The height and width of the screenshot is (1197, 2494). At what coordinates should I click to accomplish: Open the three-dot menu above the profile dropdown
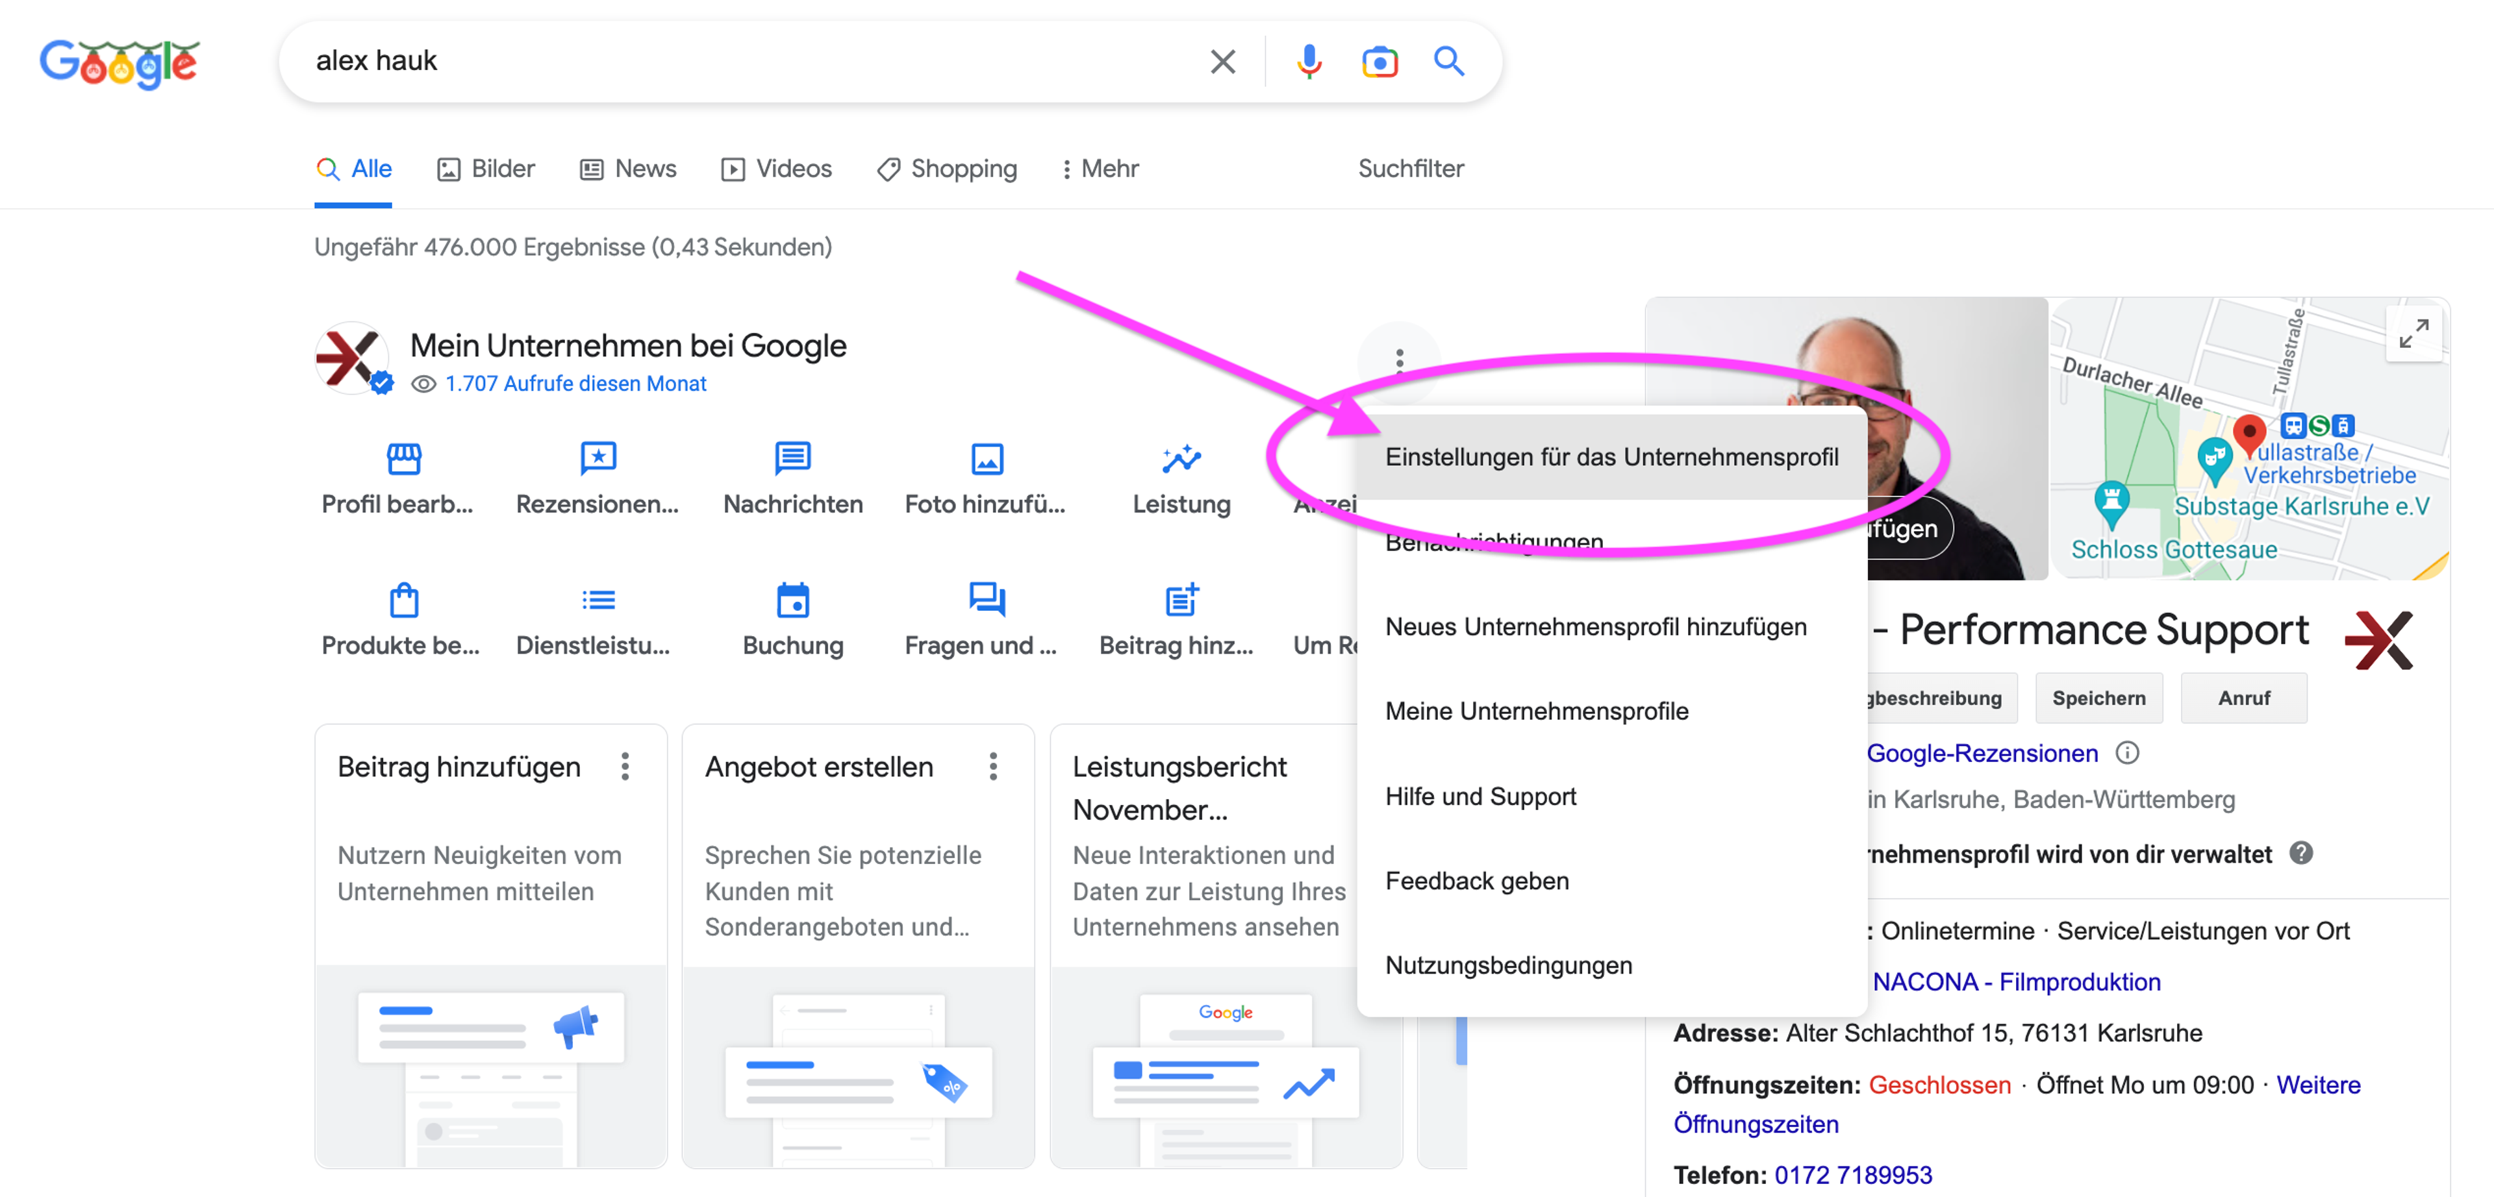pyautogui.click(x=1399, y=361)
